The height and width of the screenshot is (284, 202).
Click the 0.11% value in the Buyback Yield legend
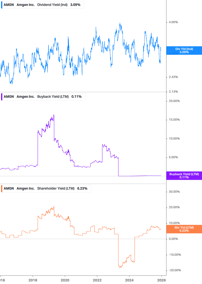77,97
